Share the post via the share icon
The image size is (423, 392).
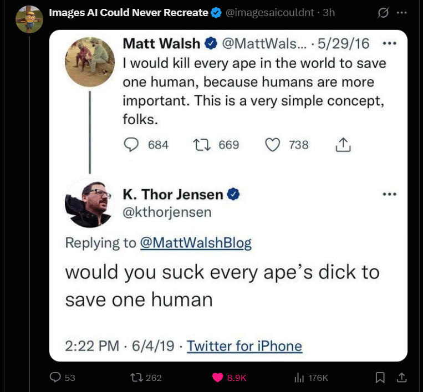coord(401,378)
